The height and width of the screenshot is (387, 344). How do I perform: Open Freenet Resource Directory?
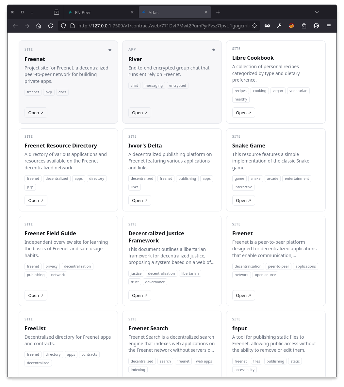coord(36,201)
